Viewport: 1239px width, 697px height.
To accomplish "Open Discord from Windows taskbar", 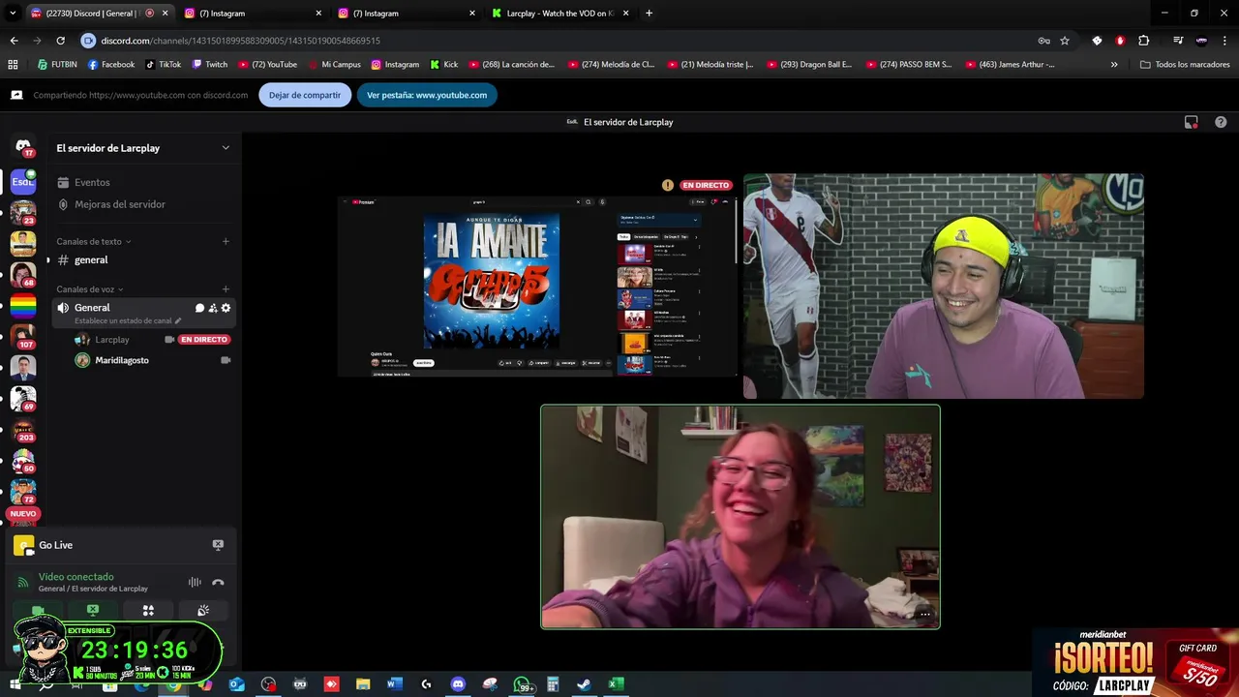I will pos(458,684).
